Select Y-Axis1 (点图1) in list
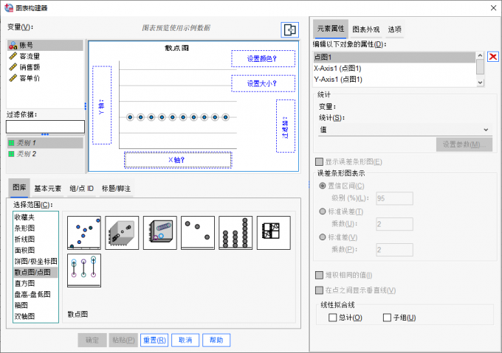Screen dimensions: 502x353 [394, 80]
